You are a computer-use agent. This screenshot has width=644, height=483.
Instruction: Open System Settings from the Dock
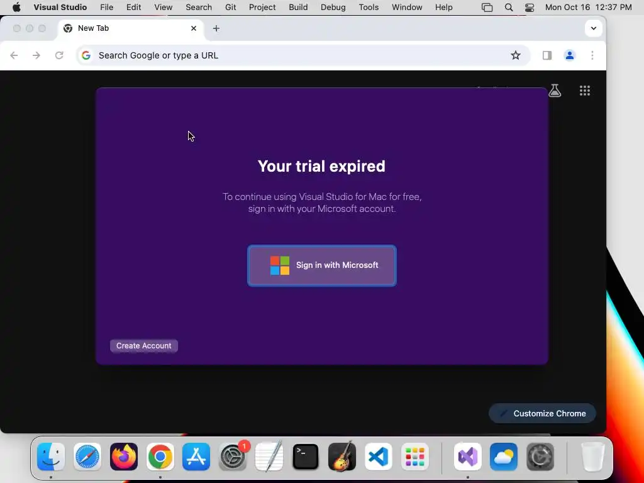(233, 457)
